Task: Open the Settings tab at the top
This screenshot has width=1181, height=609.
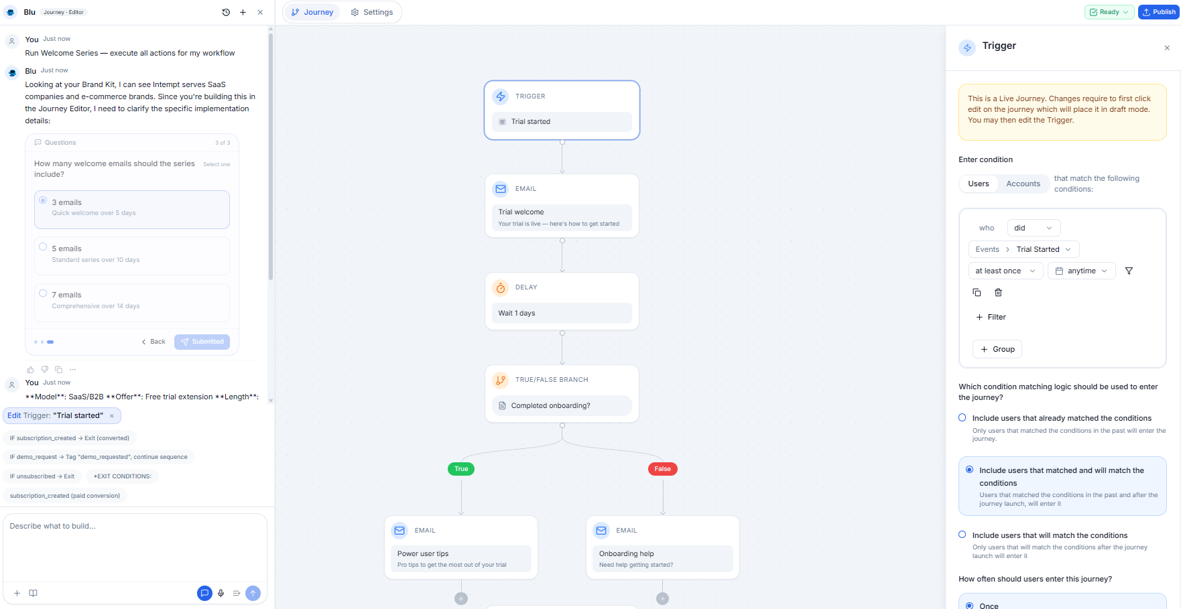Action: pyautogui.click(x=372, y=11)
